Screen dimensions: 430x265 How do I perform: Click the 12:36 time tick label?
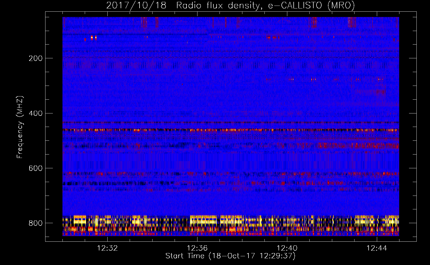click(x=197, y=248)
